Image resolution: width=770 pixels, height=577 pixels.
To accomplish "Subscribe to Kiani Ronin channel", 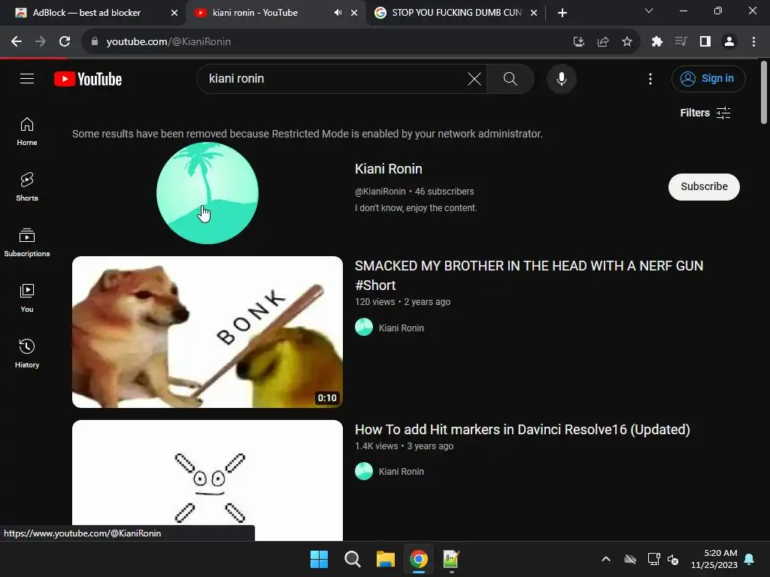I will [704, 186].
